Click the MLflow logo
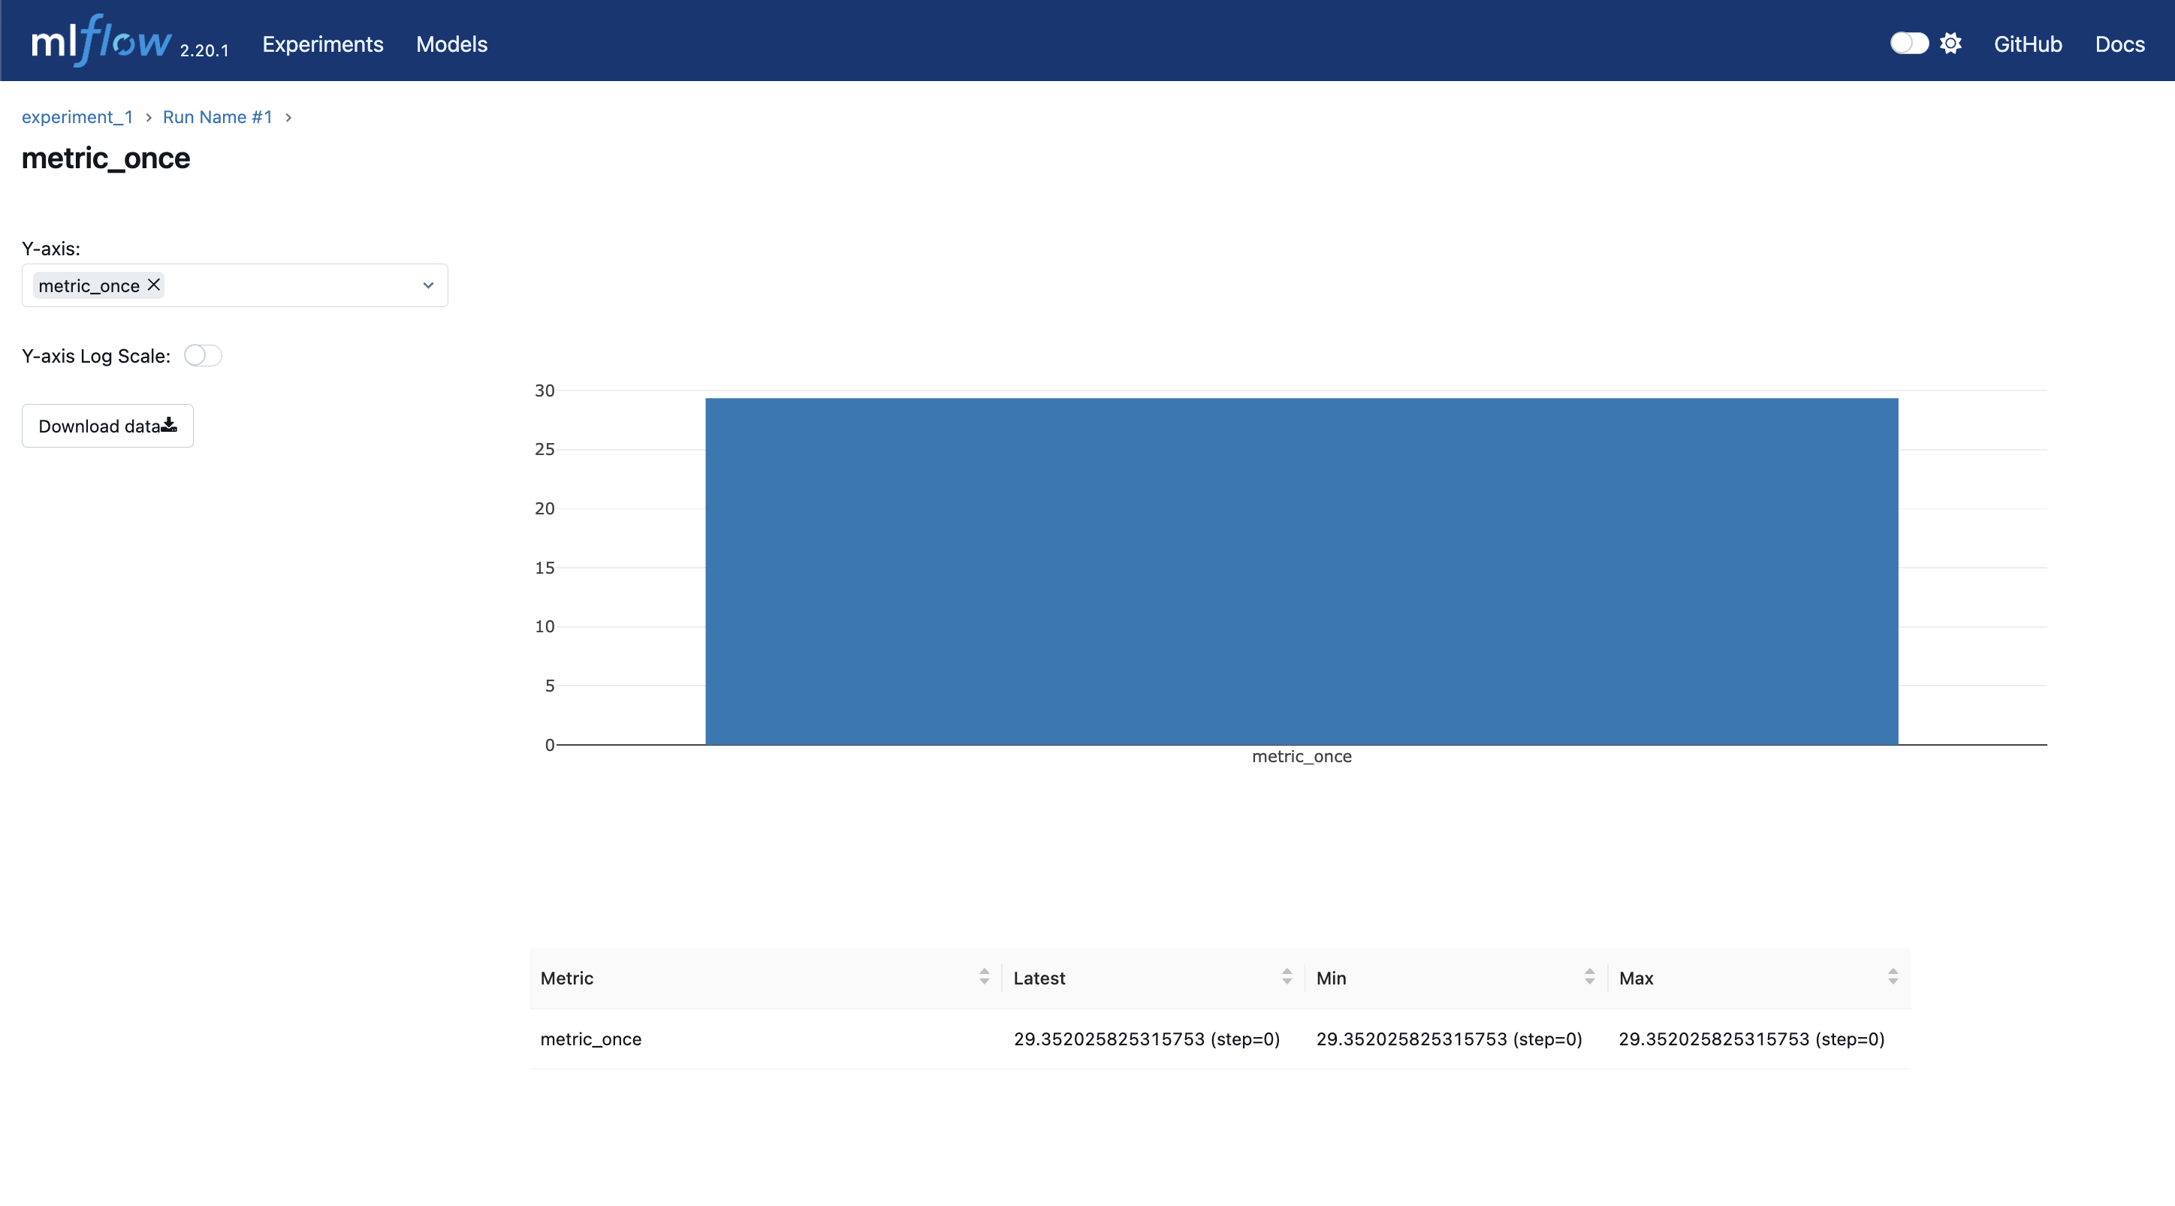 click(x=101, y=41)
